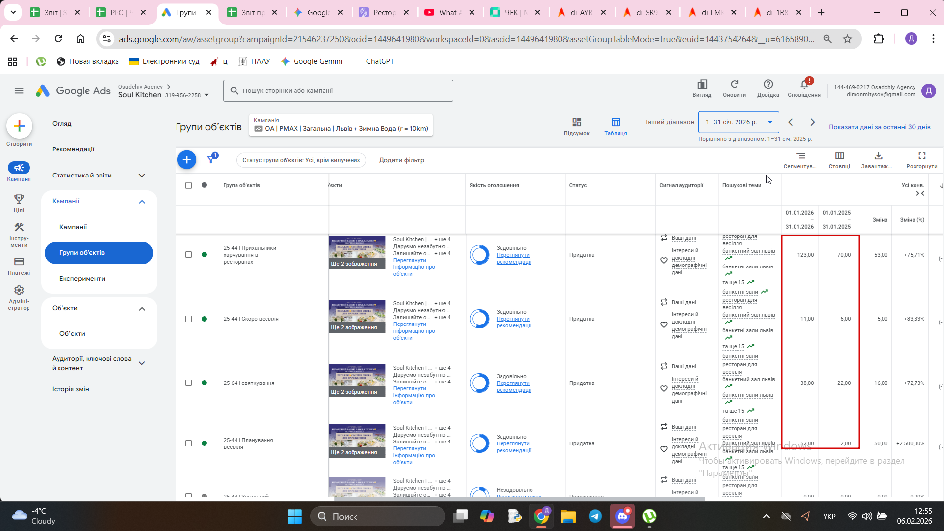
Task: Click 'Показати дані за останні 30 днів' link
Action: coord(879,127)
